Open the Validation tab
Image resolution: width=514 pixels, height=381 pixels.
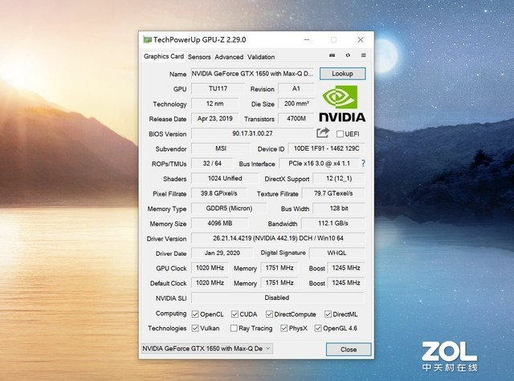pos(261,57)
